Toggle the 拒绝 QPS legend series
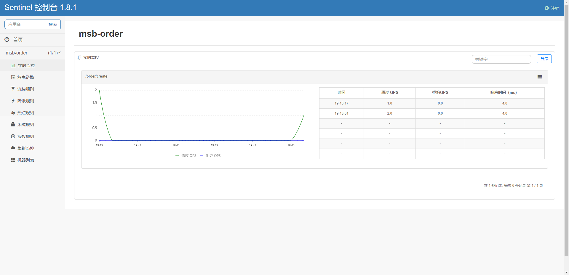 210,156
